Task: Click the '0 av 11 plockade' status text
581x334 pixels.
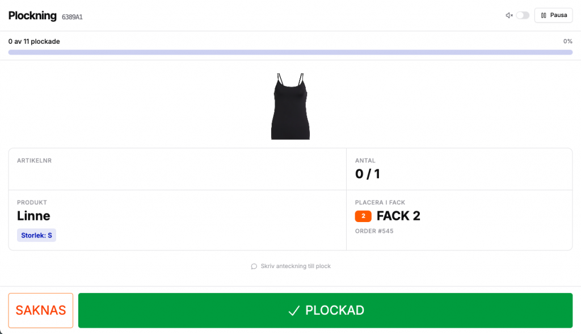Action: click(x=34, y=41)
